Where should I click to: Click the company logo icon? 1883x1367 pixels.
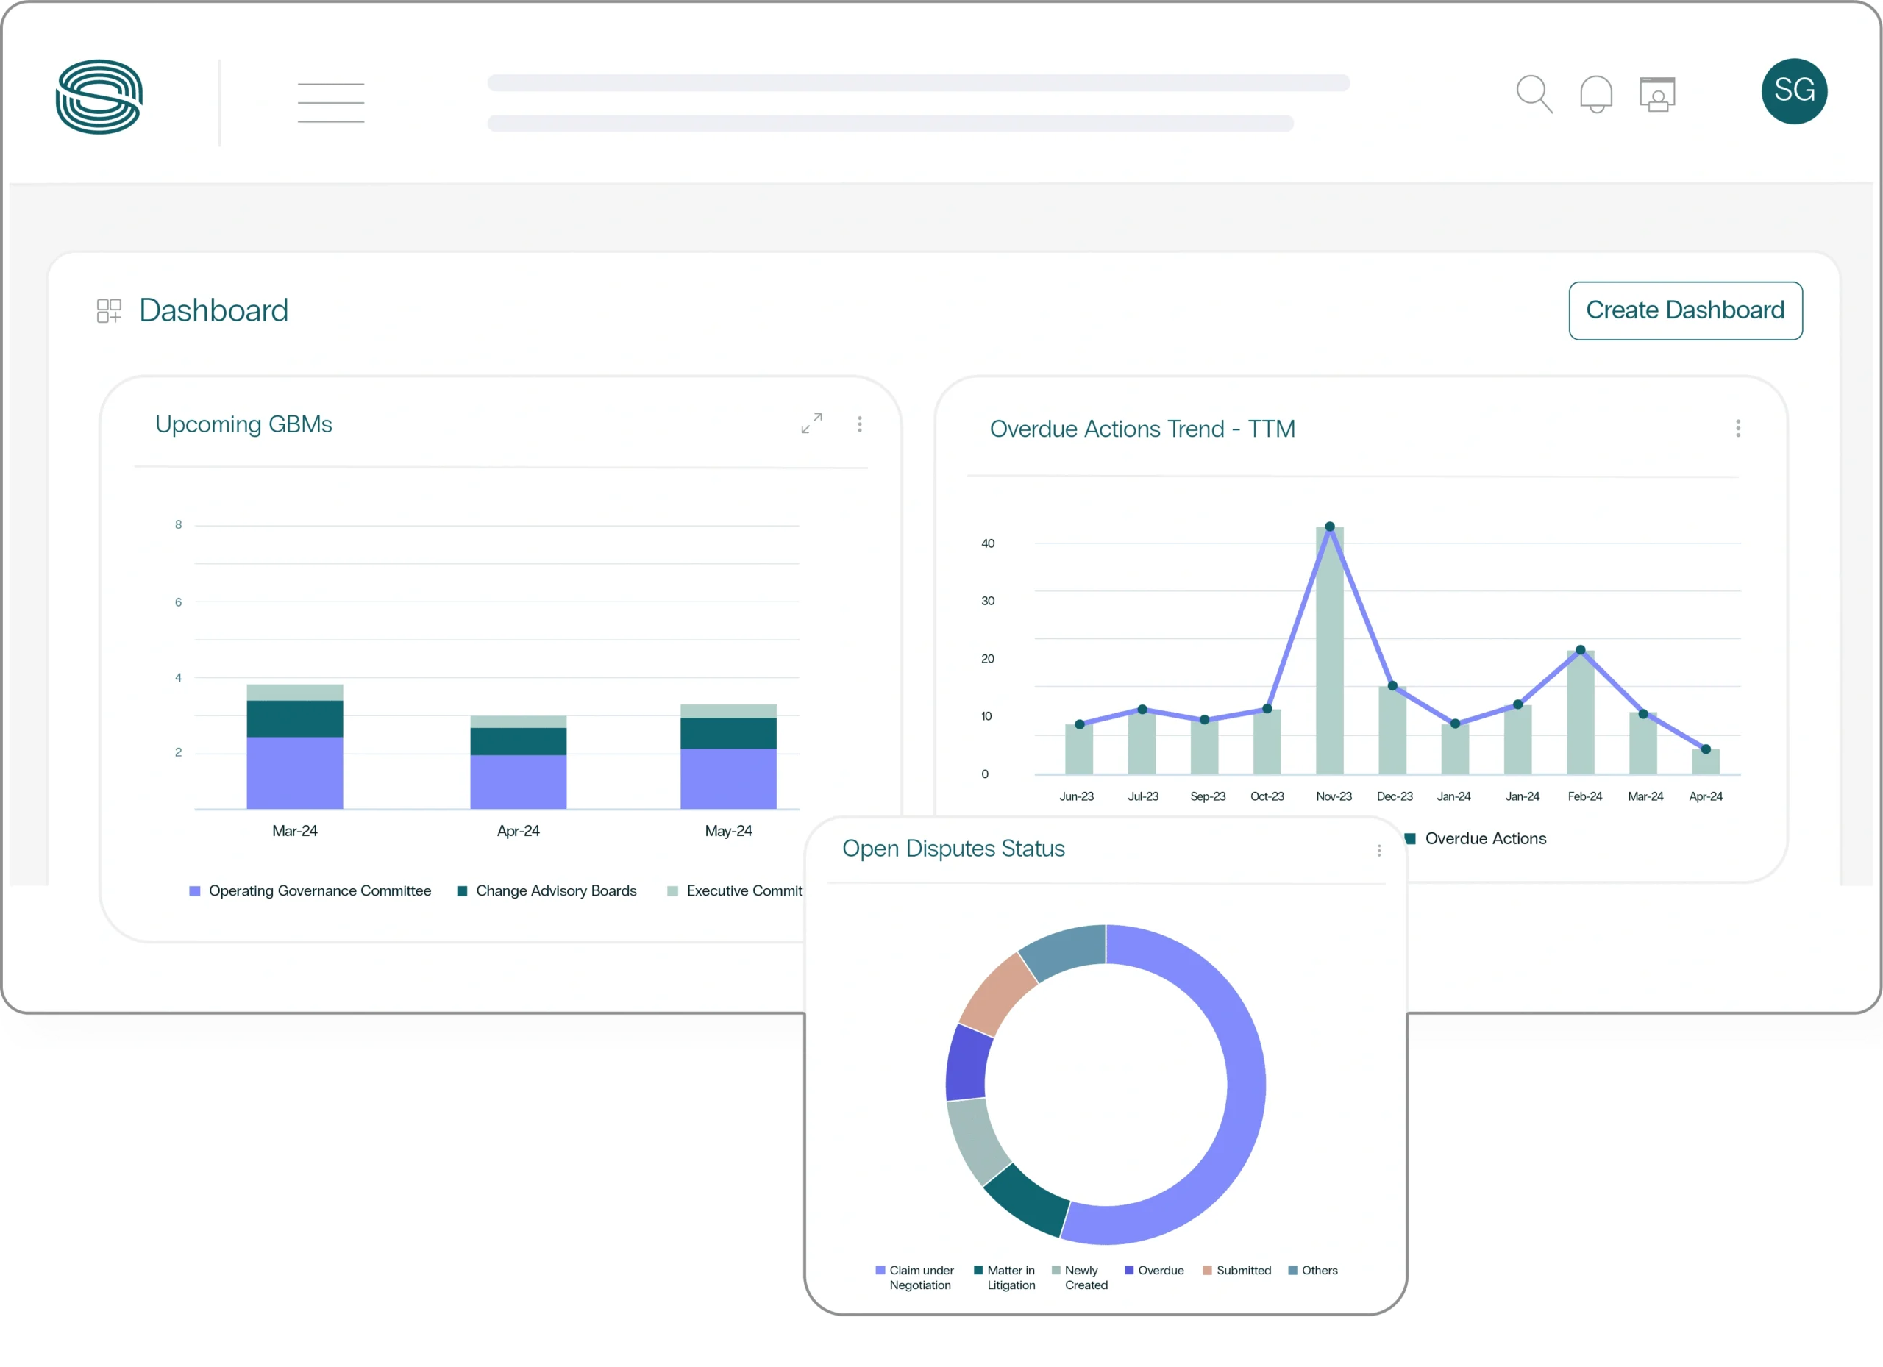point(99,96)
